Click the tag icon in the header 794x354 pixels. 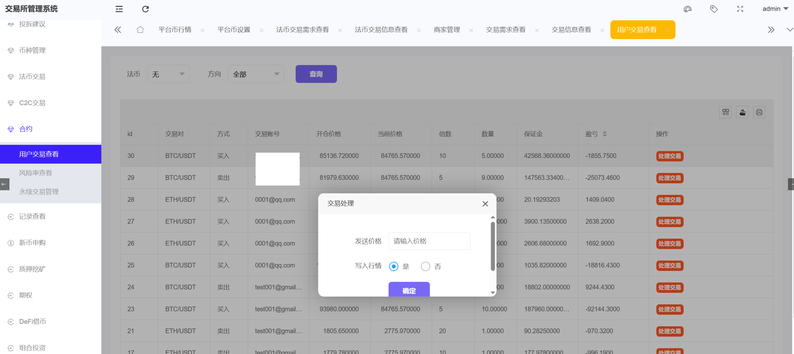pyautogui.click(x=714, y=9)
